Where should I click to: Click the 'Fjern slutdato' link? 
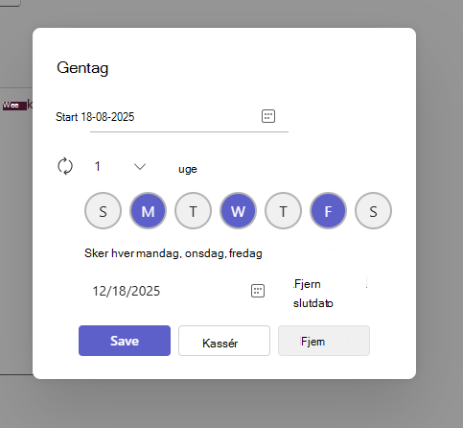[x=313, y=294]
